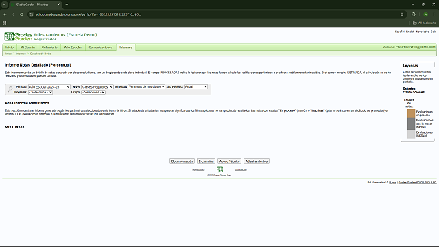Viewport: 439px width, 247px height.
Task: Click the Adiestramientos button
Action: [x=257, y=161]
